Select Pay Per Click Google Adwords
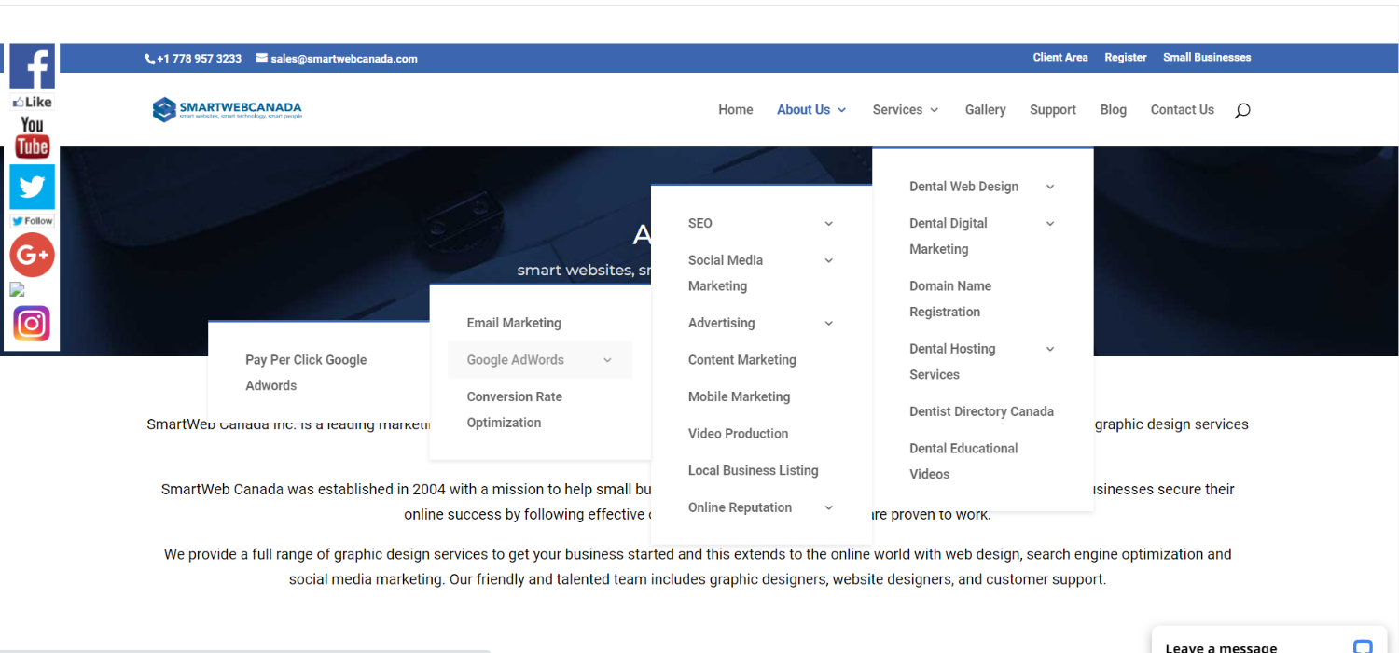 (306, 372)
